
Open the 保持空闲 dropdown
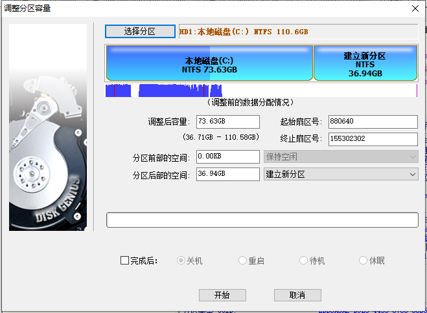tap(340, 156)
